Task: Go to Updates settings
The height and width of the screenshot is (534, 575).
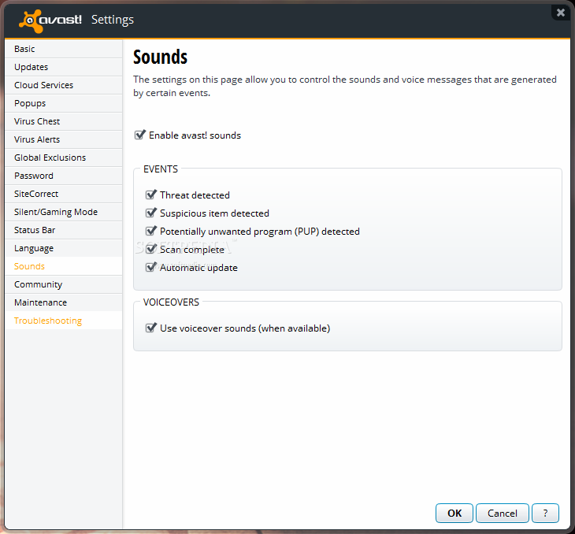Action: (x=64, y=67)
